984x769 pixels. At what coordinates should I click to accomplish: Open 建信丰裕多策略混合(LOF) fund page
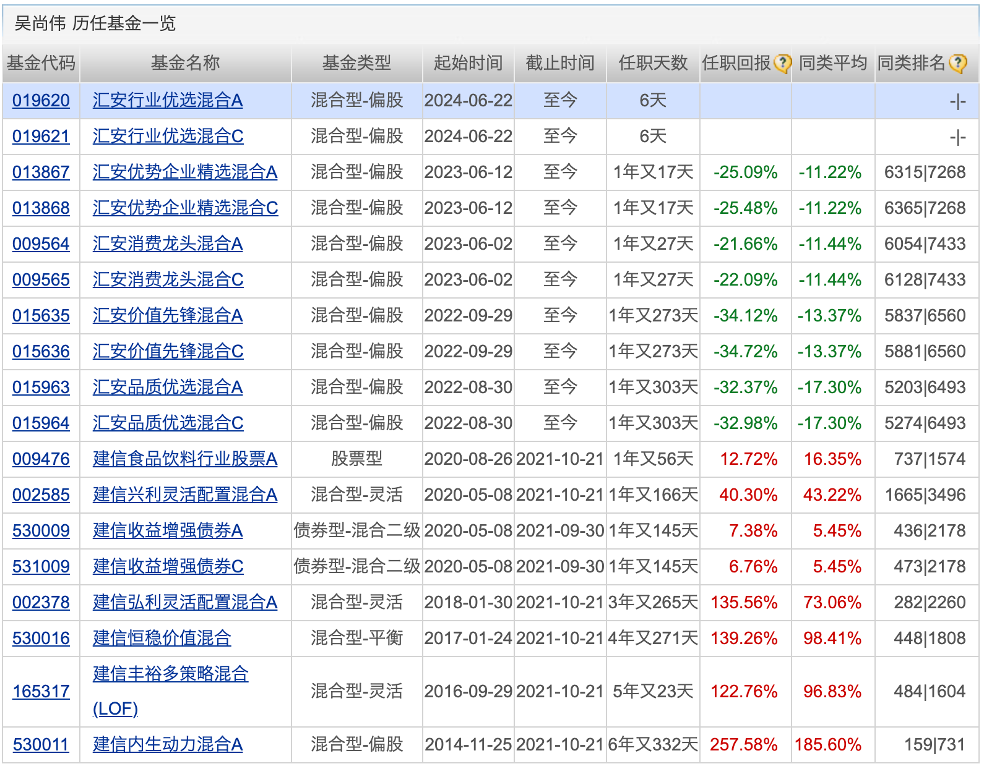coord(171,691)
